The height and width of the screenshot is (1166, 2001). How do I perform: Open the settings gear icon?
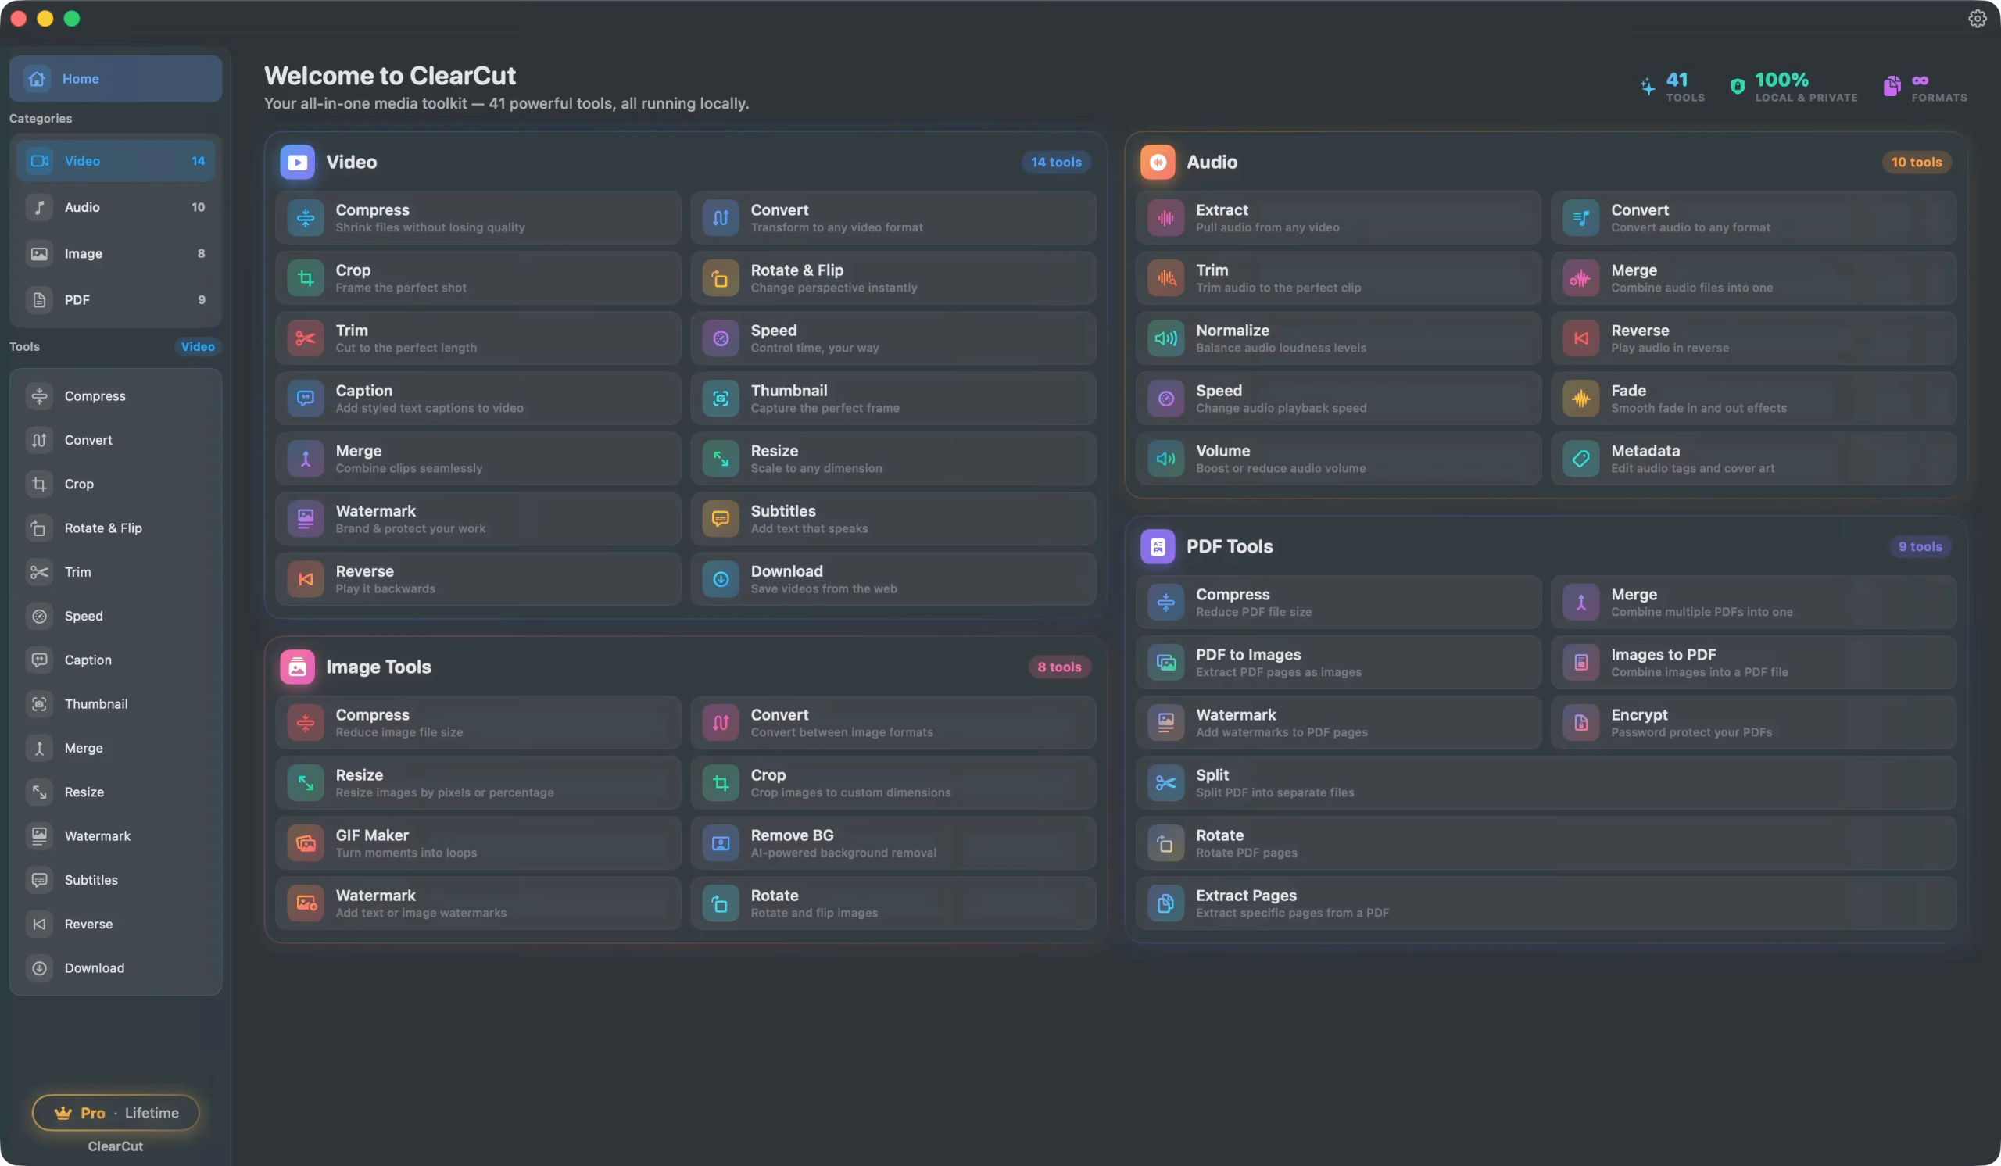coord(1978,18)
